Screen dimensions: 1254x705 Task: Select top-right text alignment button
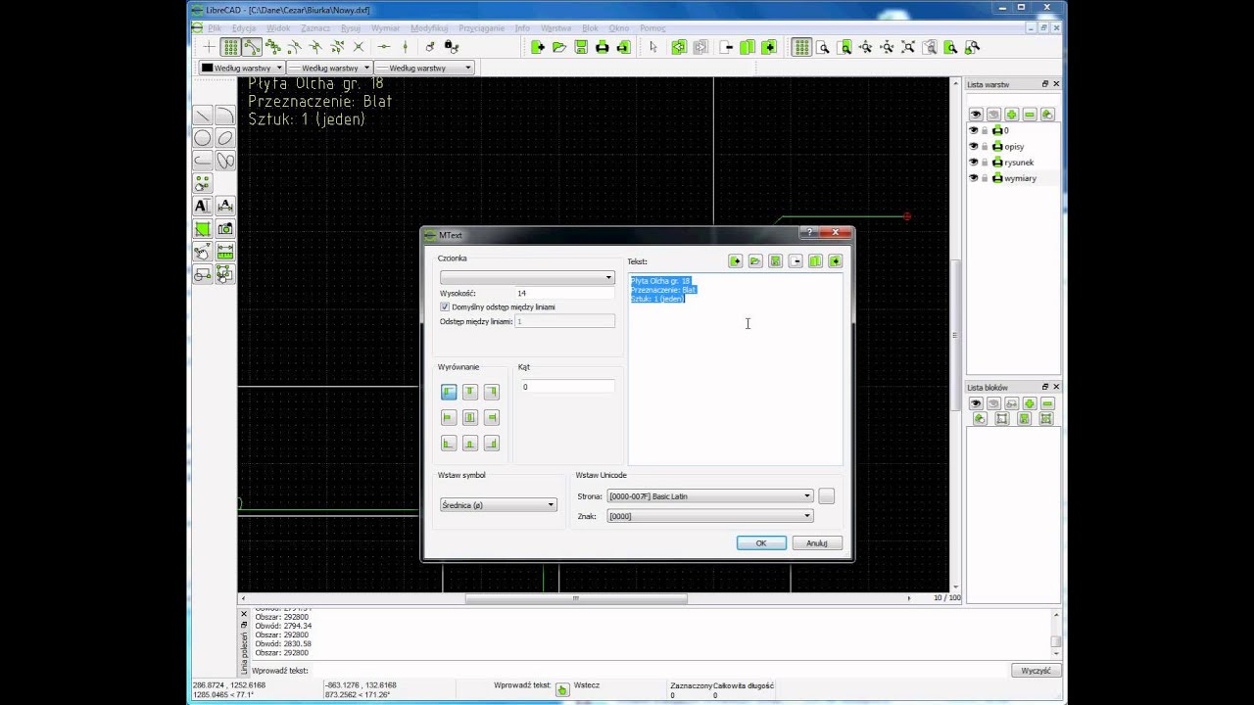[492, 392]
